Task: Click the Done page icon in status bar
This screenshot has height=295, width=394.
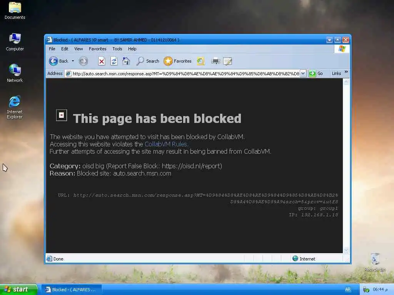Action: pos(49,259)
